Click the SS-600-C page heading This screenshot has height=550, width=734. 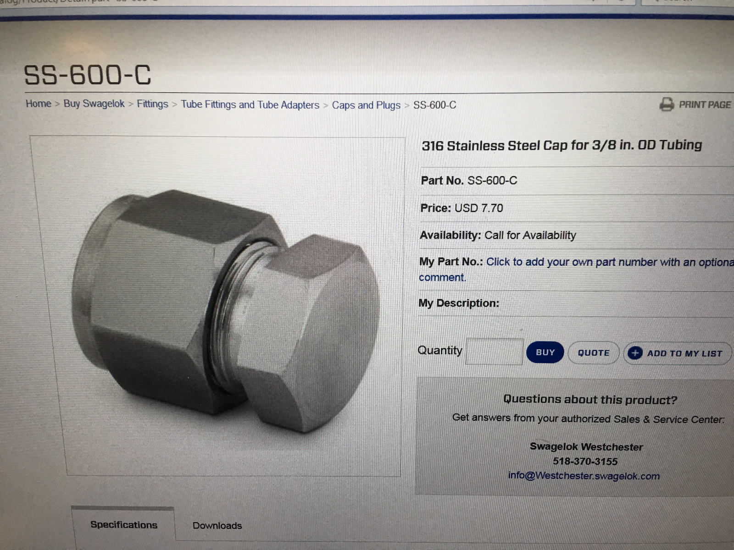pyautogui.click(x=87, y=75)
